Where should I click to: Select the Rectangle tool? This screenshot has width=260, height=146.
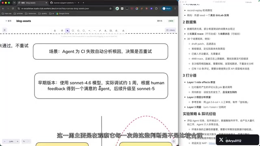click(x=73, y=31)
